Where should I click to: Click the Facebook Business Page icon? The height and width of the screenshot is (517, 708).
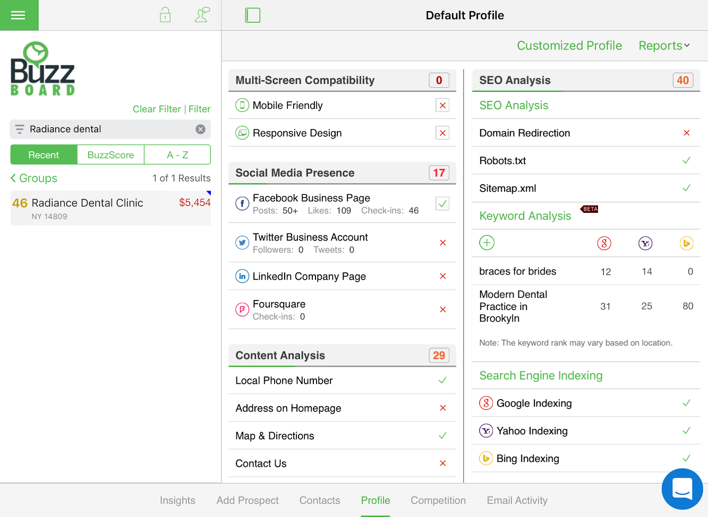(242, 203)
